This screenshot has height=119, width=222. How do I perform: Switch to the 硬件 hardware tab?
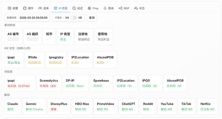coord(28,8)
